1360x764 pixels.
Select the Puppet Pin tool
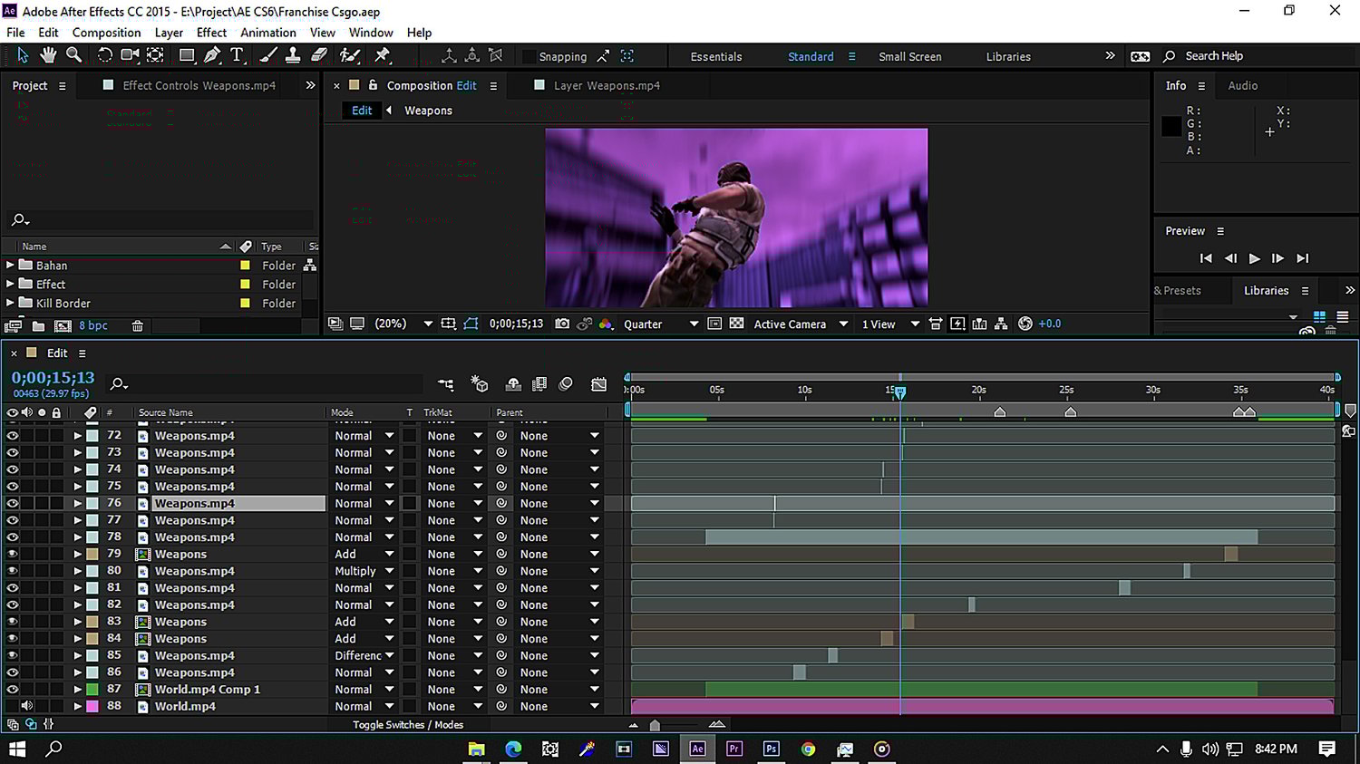click(383, 55)
